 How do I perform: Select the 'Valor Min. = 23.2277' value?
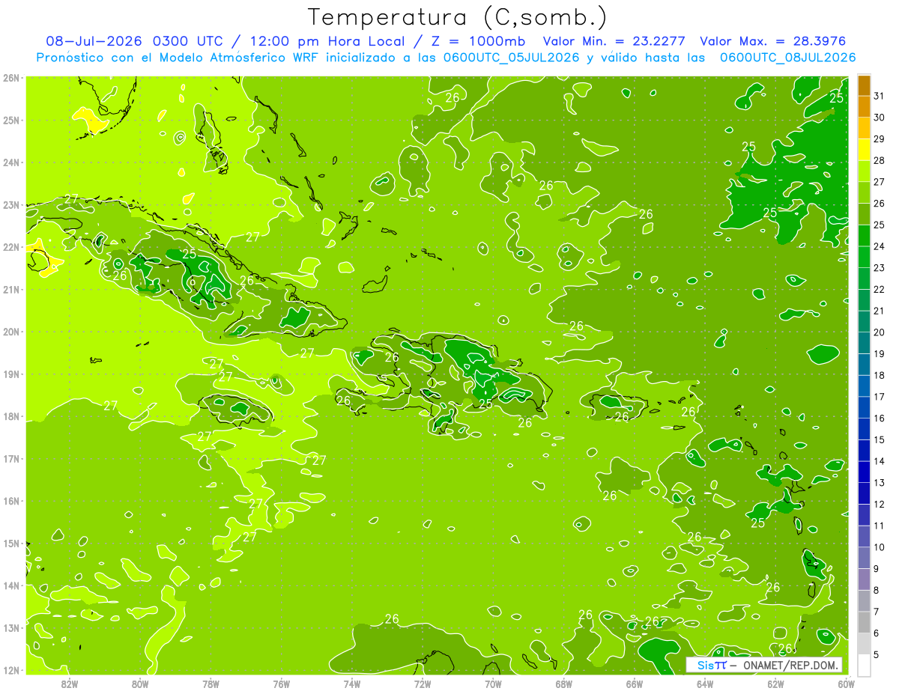pyautogui.click(x=614, y=41)
